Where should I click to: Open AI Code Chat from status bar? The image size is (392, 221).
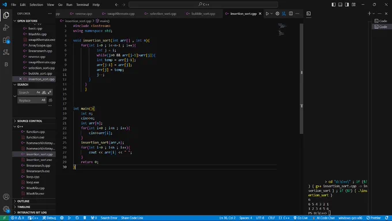323,218
